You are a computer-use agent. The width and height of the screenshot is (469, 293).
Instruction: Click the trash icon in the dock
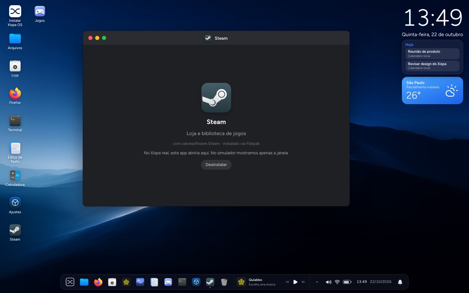224,282
